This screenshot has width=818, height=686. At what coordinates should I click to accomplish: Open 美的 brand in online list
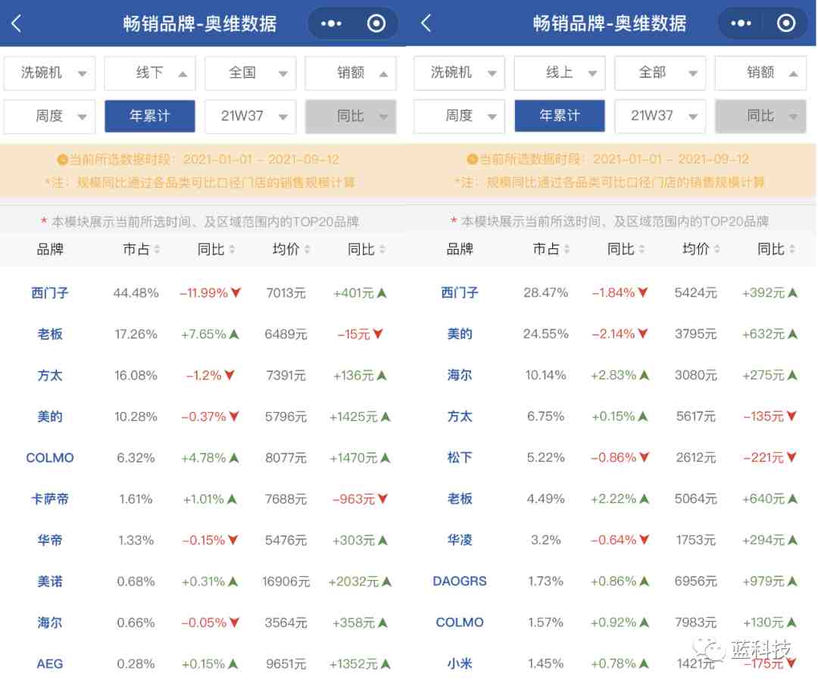[x=460, y=335]
